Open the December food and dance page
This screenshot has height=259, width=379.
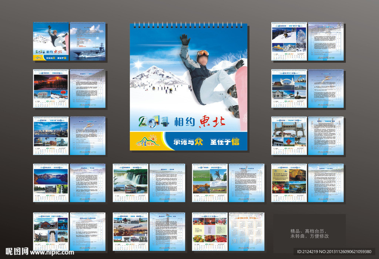click(210, 232)
